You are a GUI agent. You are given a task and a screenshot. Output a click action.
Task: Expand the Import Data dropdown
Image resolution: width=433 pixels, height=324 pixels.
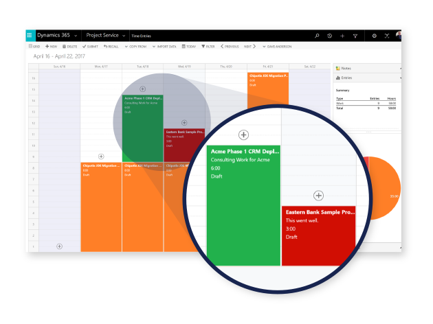pos(164,46)
